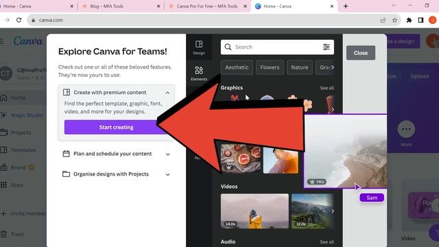Switch to the Blog – MFA Tools tab
The image size is (439, 247).
(x=106, y=6)
